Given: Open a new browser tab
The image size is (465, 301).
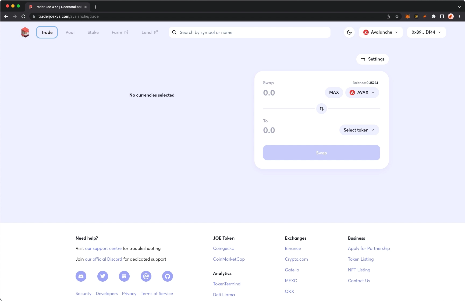Looking at the screenshot, I should click(96, 7).
